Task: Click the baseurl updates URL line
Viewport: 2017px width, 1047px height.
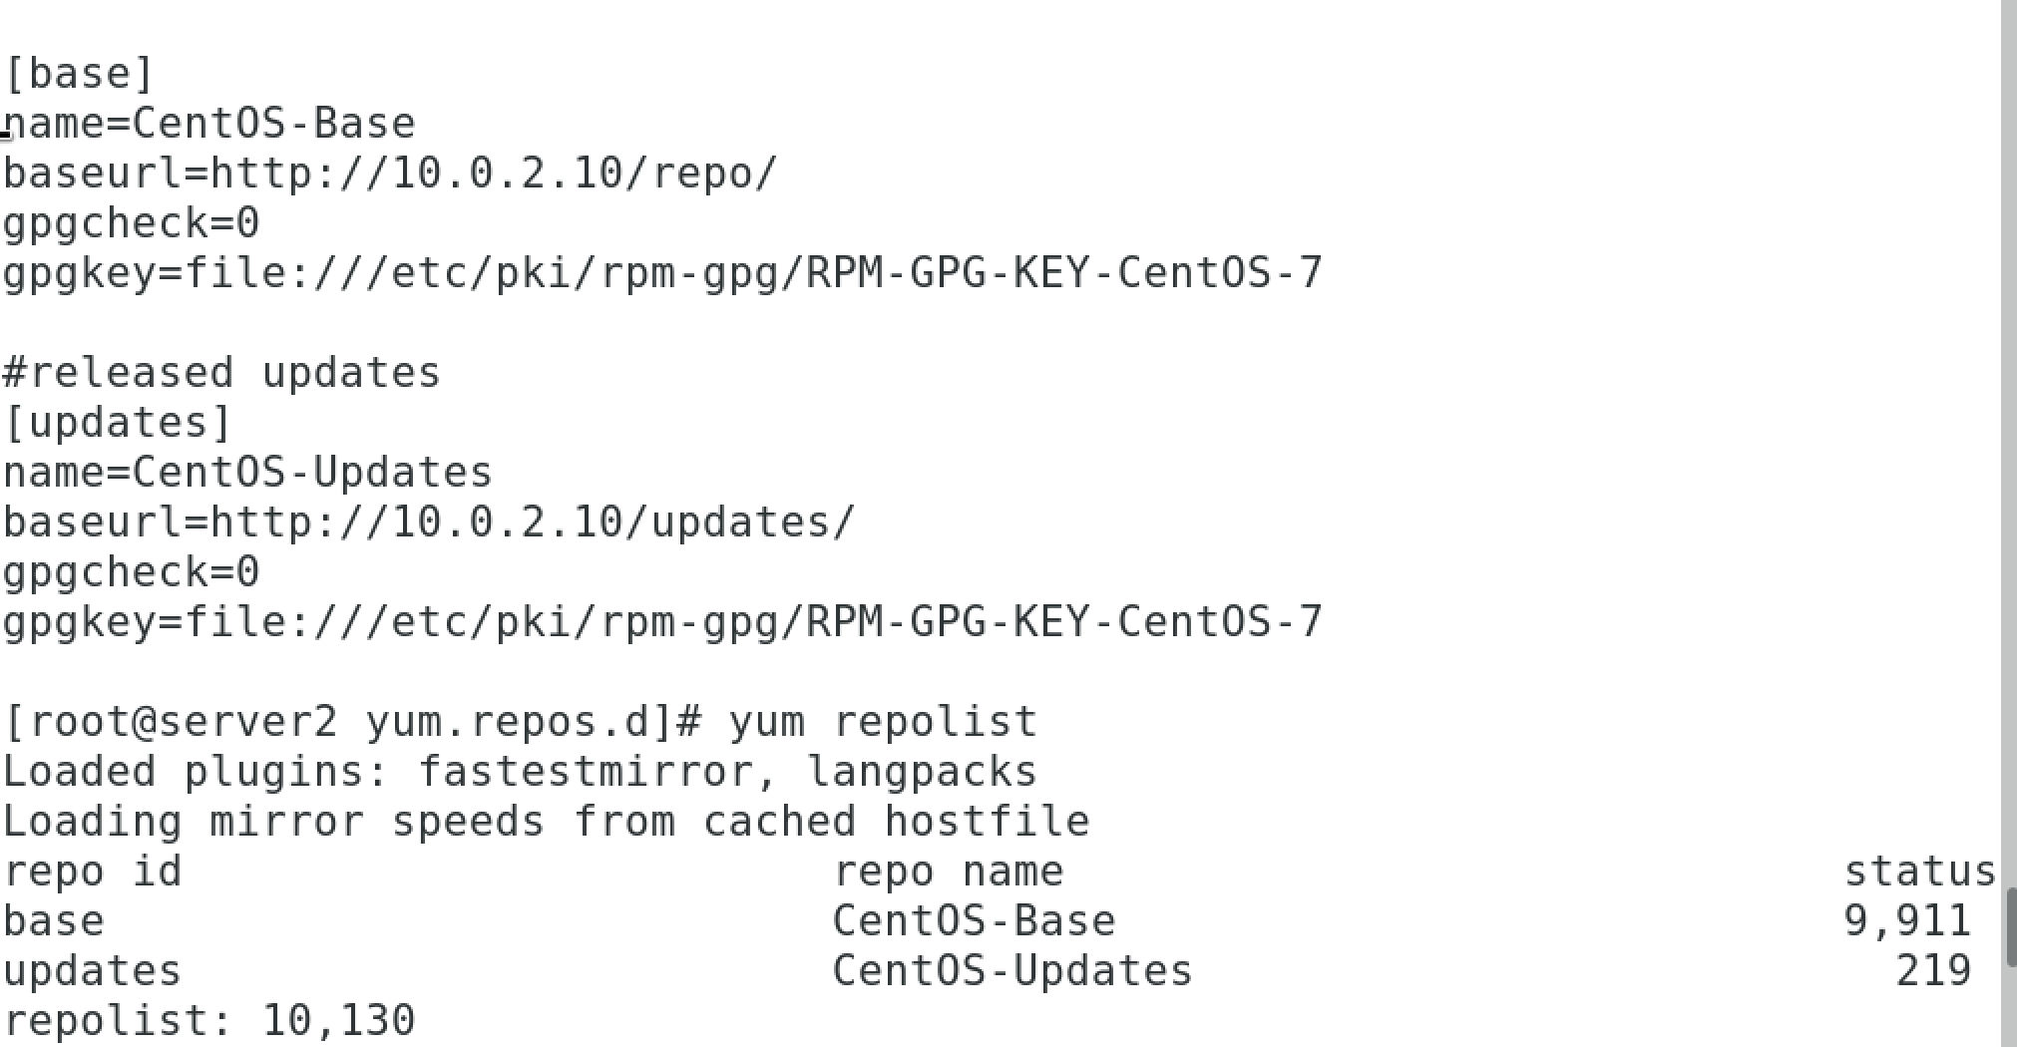Action: click(429, 523)
